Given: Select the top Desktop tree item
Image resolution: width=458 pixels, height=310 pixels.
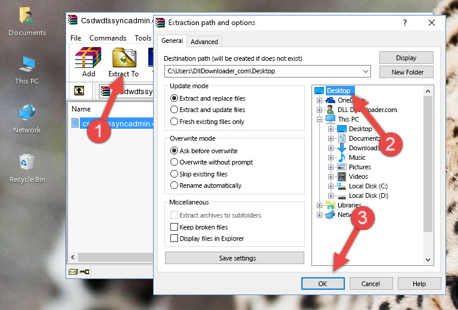Looking at the screenshot, I should click(x=338, y=91).
